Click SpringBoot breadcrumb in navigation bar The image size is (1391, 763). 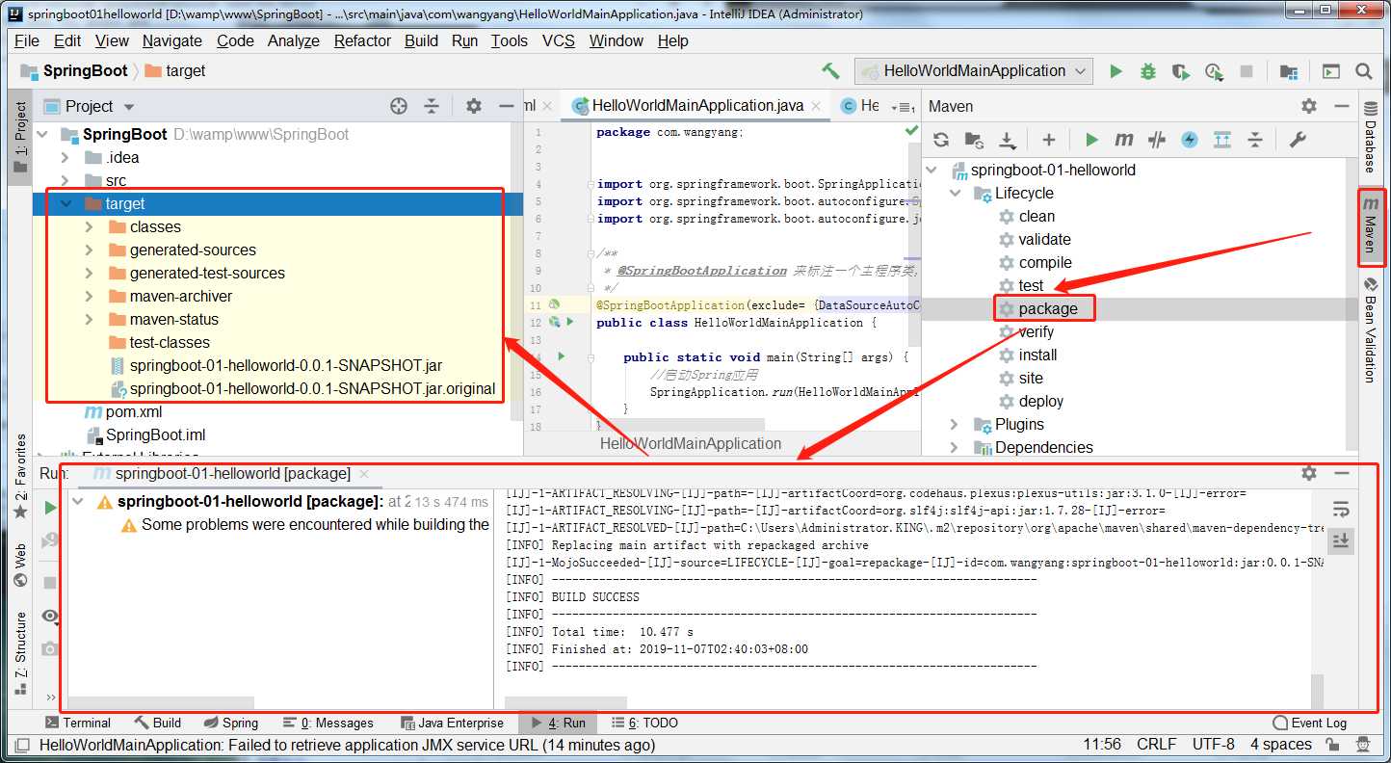point(75,71)
